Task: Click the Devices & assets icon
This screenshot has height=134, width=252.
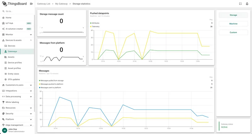Action: [3, 40]
